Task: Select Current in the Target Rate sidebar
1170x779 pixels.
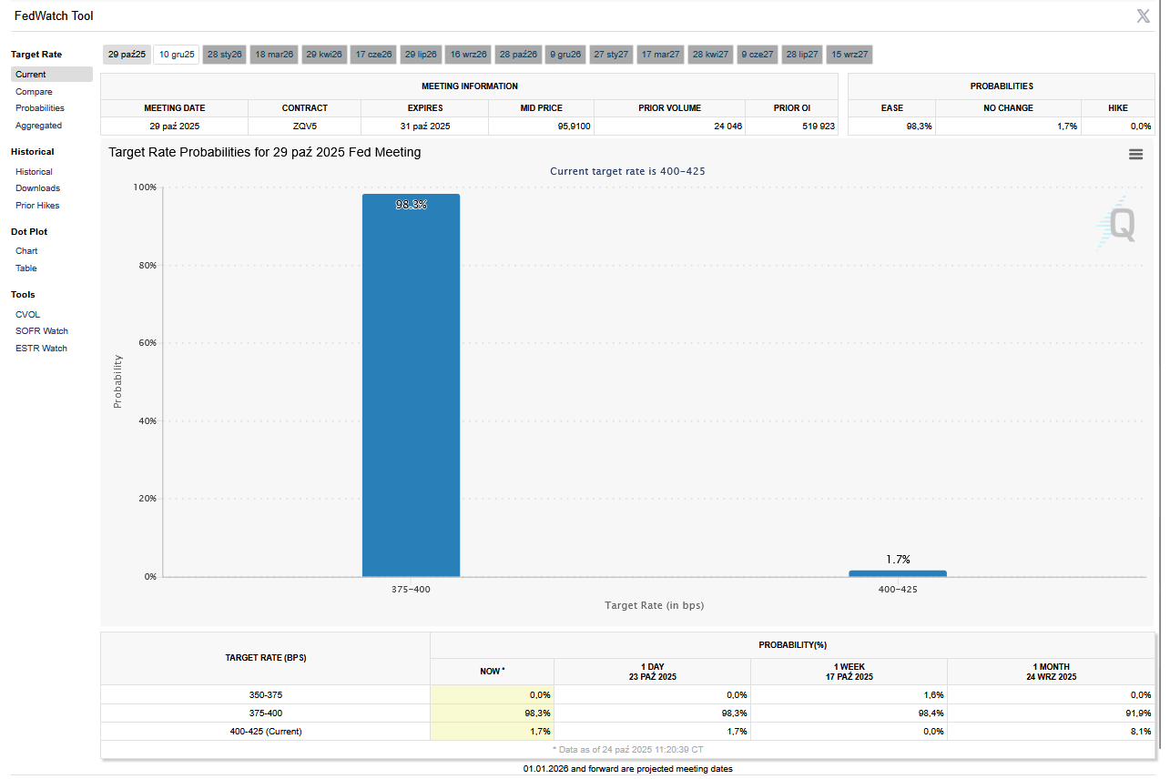Action: [x=31, y=75]
